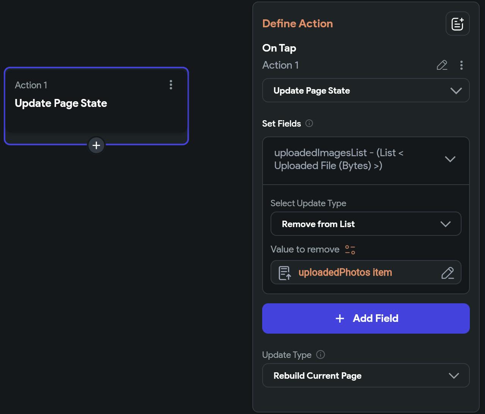The height and width of the screenshot is (414, 485).
Task: Click the Action 1 label in the panel
Action: pyautogui.click(x=280, y=65)
